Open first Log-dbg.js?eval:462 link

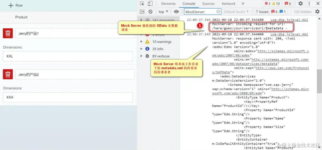click(289, 20)
